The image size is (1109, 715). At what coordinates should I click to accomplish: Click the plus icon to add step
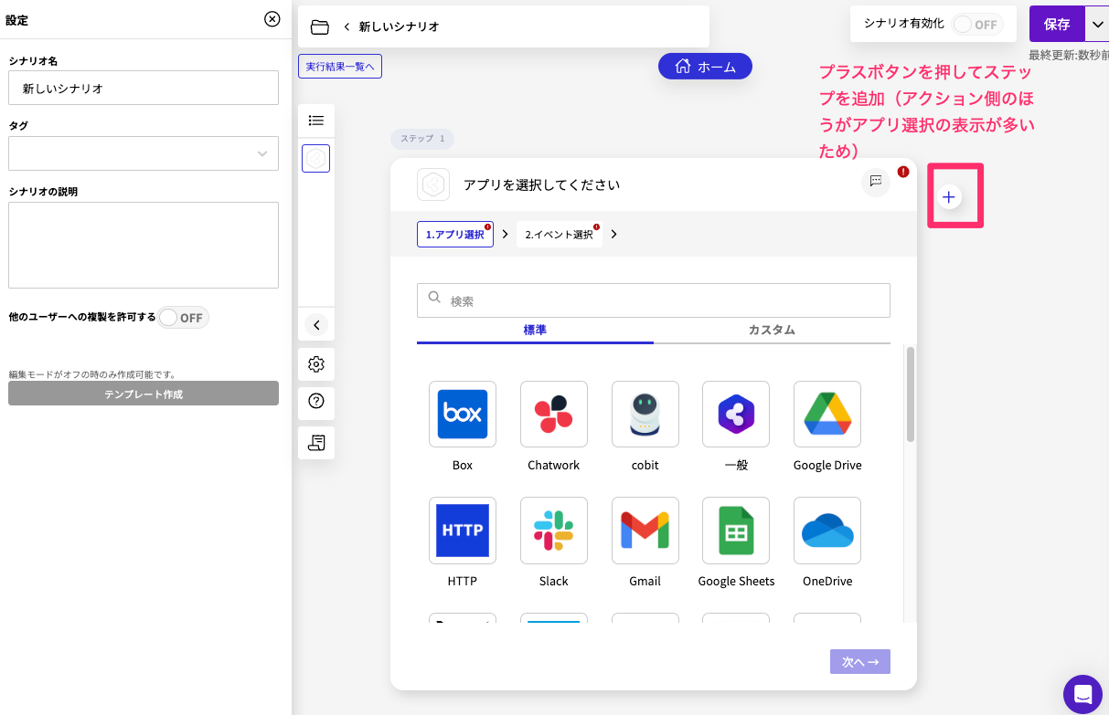[949, 196]
